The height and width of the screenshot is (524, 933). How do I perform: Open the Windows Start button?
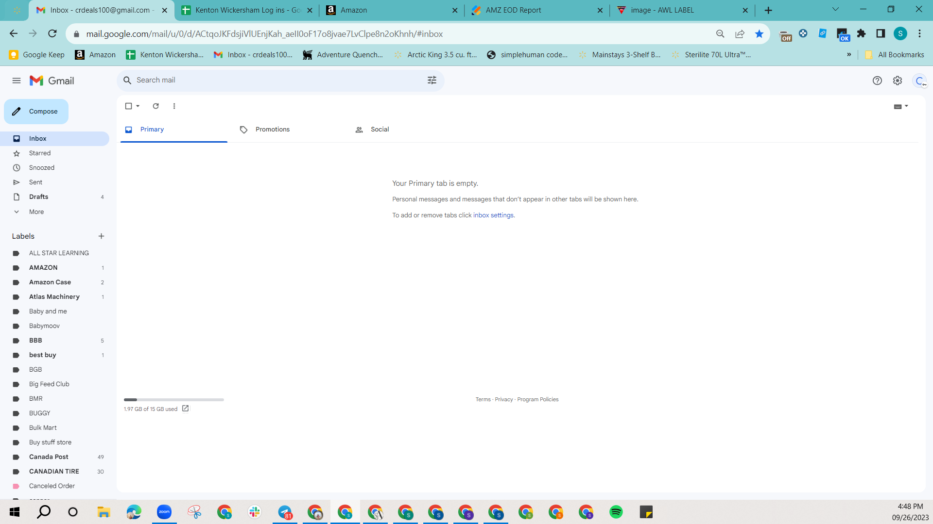15,512
